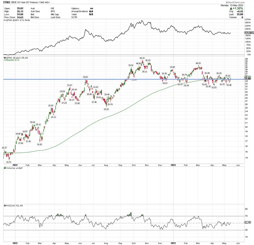Click the SCTR label
Screen dimensions: 254x245
74,17
